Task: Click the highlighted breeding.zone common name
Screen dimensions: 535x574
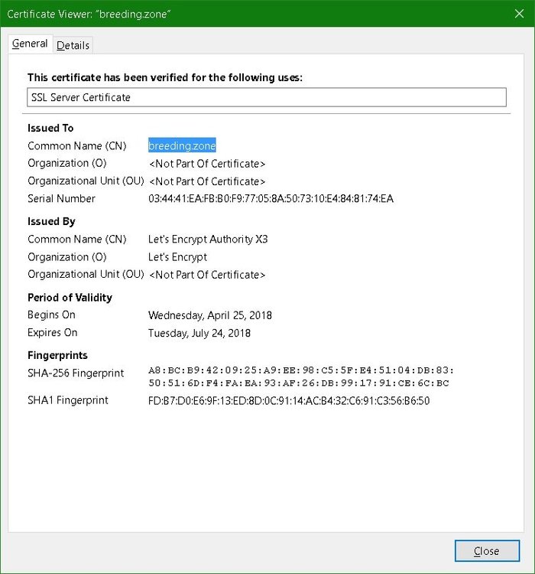Action: (182, 145)
